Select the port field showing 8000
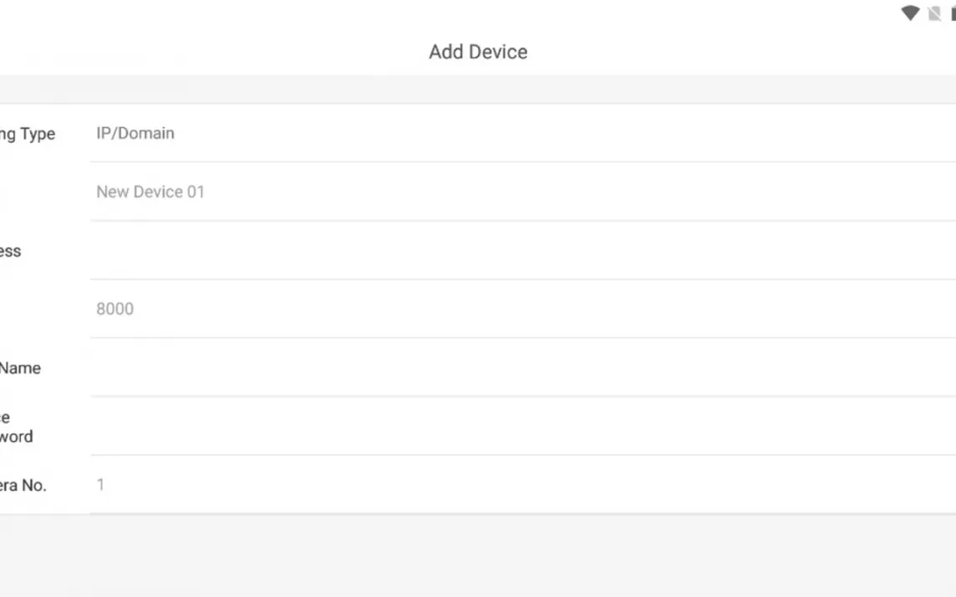This screenshot has width=956, height=597. click(115, 309)
